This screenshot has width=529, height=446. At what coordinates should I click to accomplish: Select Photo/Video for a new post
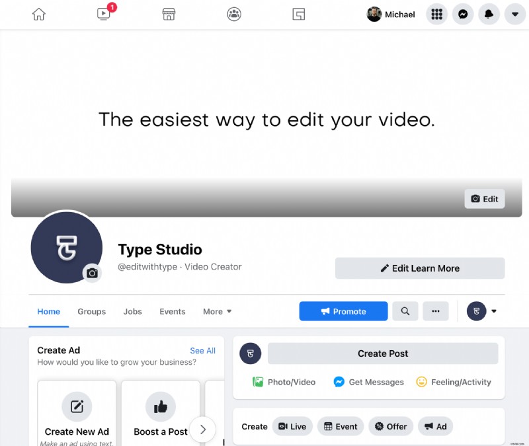coord(283,382)
